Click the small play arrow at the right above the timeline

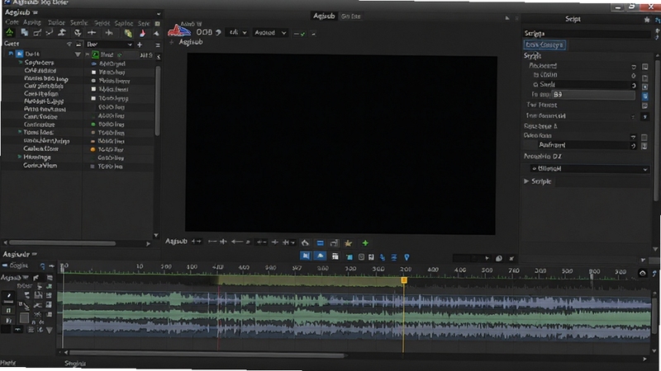(487, 258)
